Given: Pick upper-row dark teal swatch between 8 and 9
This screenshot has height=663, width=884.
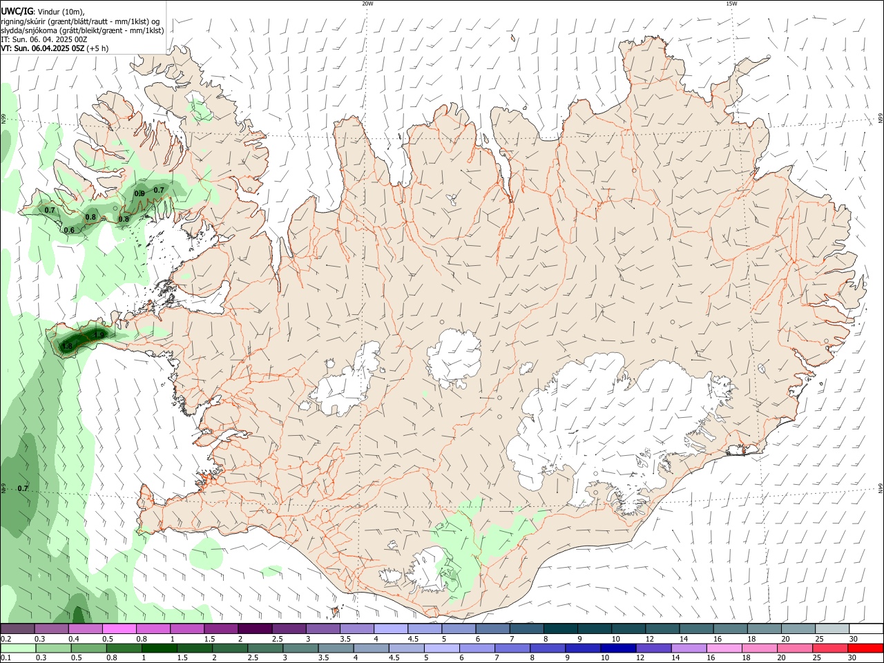Looking at the screenshot, I should coord(559,628).
